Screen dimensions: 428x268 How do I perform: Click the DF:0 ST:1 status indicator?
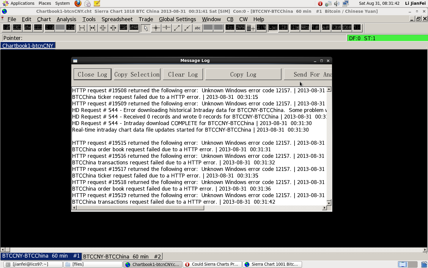(387, 38)
